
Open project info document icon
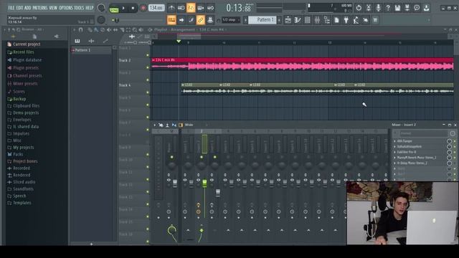336,20
